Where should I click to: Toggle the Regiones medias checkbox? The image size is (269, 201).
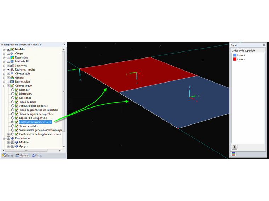[8, 69]
